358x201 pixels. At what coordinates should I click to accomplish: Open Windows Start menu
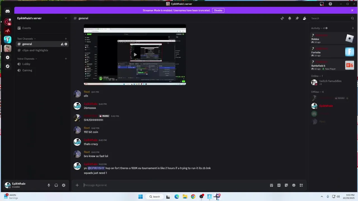140,197
